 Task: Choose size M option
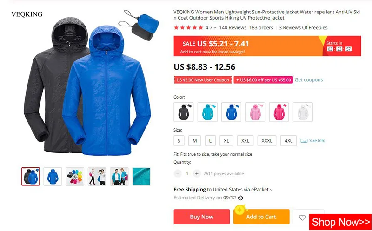(194, 141)
